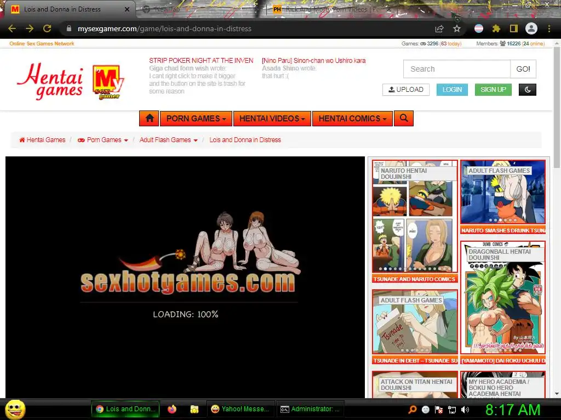Bookmark this page with the star icon
The height and width of the screenshot is (420, 561).
pyautogui.click(x=457, y=28)
